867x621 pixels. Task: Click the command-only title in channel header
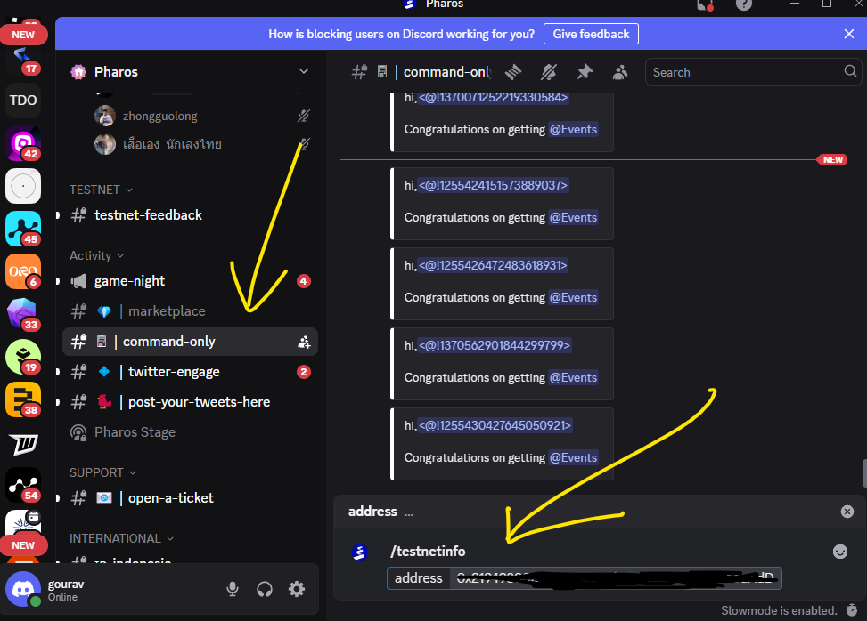pyautogui.click(x=446, y=72)
